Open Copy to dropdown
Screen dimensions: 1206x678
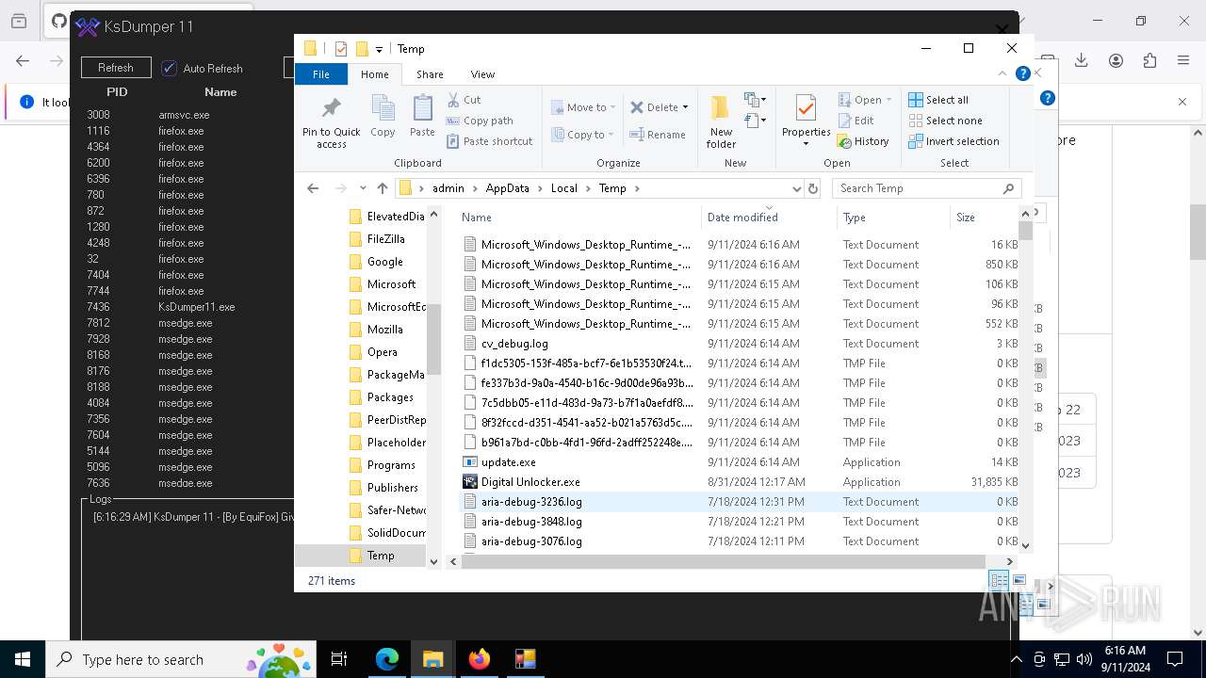point(583,135)
